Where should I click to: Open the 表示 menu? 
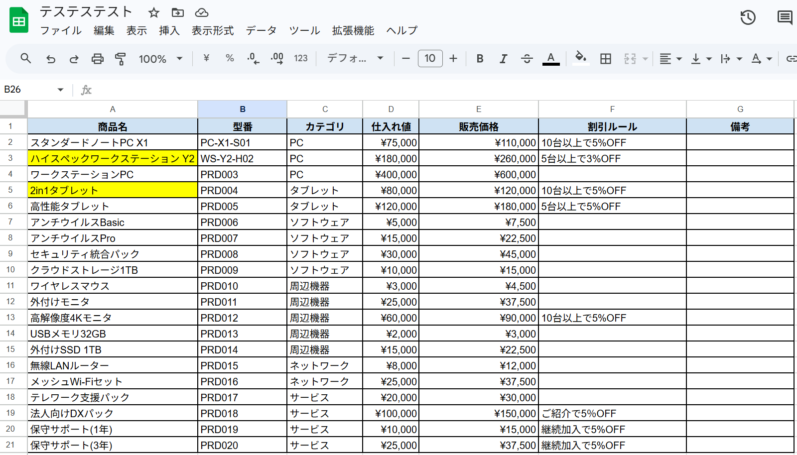point(136,30)
